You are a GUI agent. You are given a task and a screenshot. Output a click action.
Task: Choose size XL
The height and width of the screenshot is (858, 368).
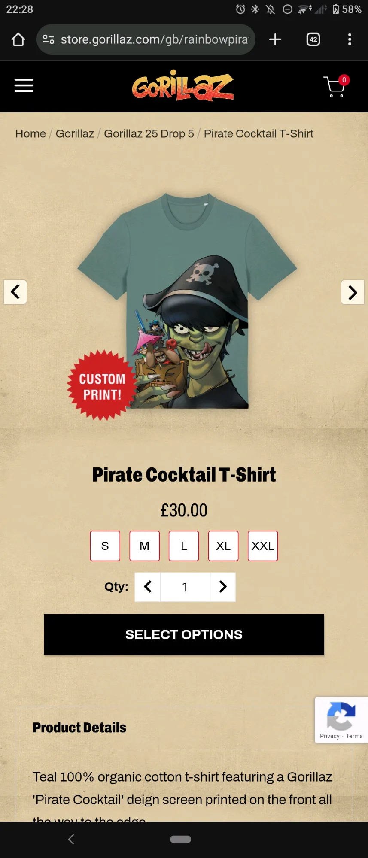click(223, 546)
